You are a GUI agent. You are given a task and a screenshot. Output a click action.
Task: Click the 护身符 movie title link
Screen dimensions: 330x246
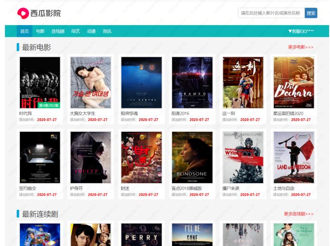click(77, 188)
